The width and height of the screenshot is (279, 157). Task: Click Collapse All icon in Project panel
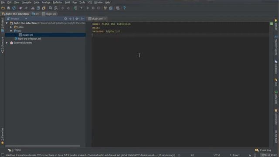(x=71, y=19)
